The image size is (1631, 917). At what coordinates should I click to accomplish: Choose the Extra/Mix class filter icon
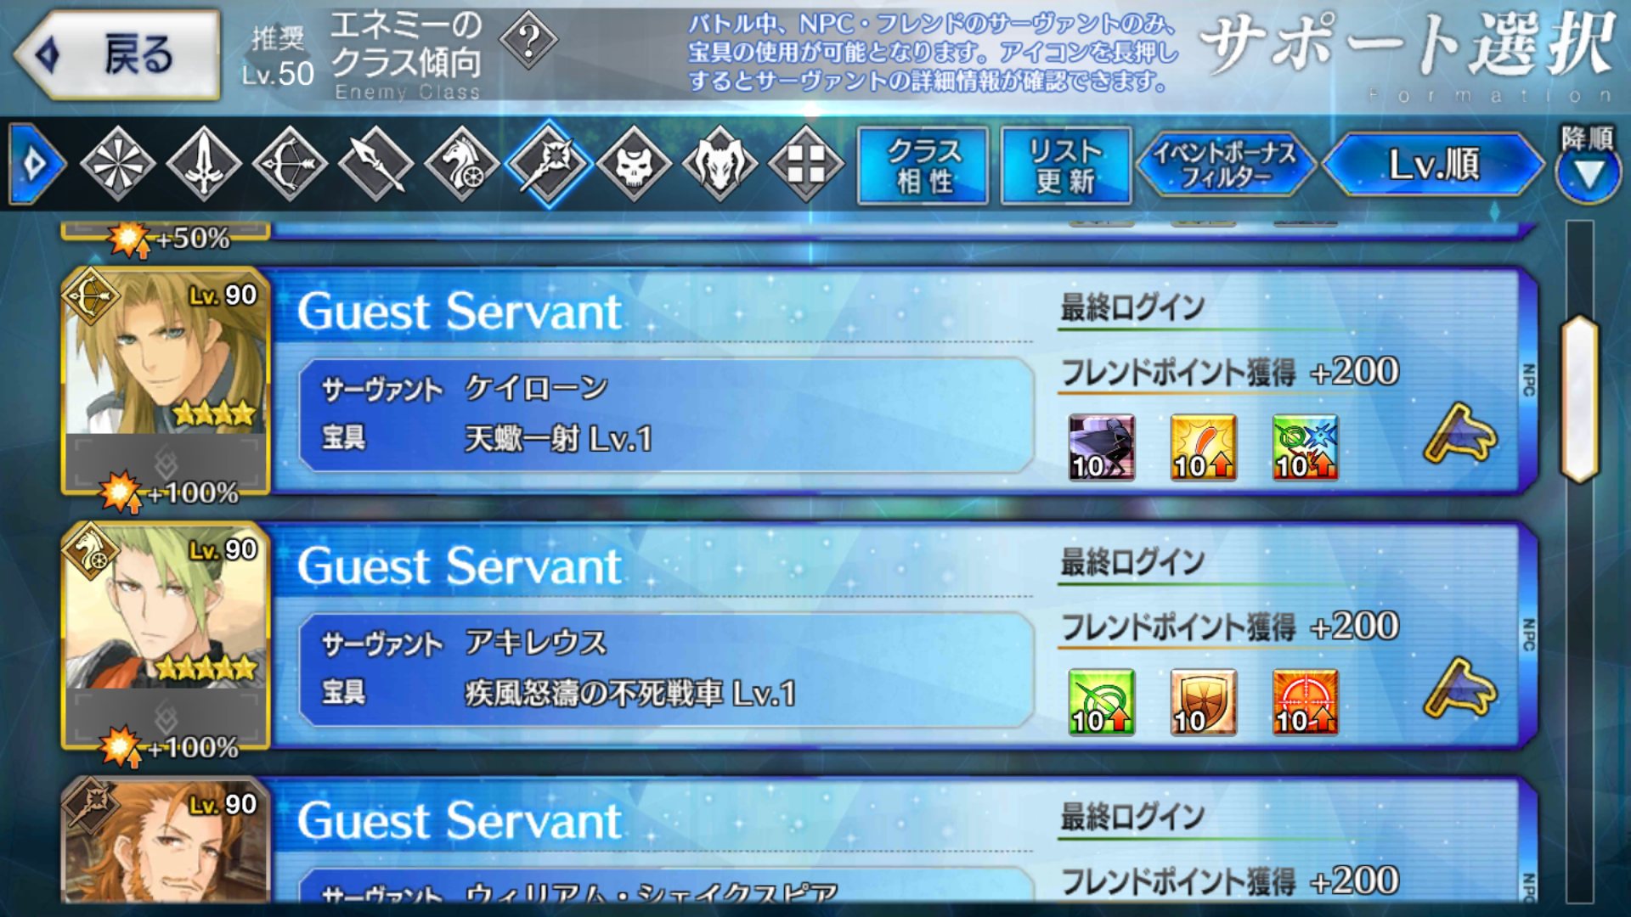[x=805, y=163]
